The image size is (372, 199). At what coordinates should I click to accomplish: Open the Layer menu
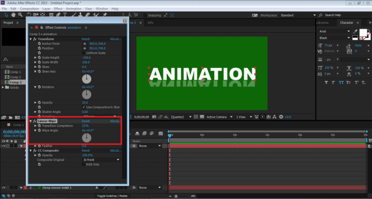(46, 9)
